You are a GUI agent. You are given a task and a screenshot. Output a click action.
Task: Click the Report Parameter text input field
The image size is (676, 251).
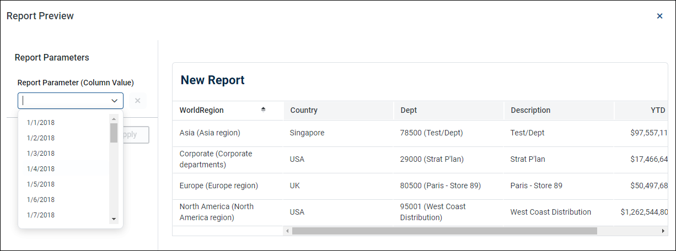coord(63,101)
